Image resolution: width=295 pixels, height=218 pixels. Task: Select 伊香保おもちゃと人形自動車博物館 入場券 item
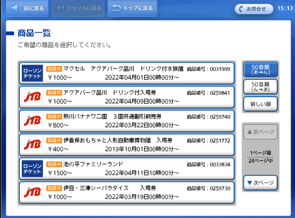coord(127,145)
